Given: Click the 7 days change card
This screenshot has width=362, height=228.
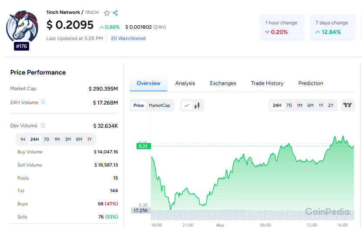Looking at the screenshot, I should [332, 27].
